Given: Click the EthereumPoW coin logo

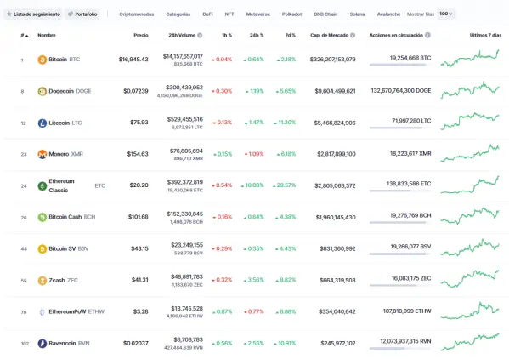Looking at the screenshot, I should [42, 312].
